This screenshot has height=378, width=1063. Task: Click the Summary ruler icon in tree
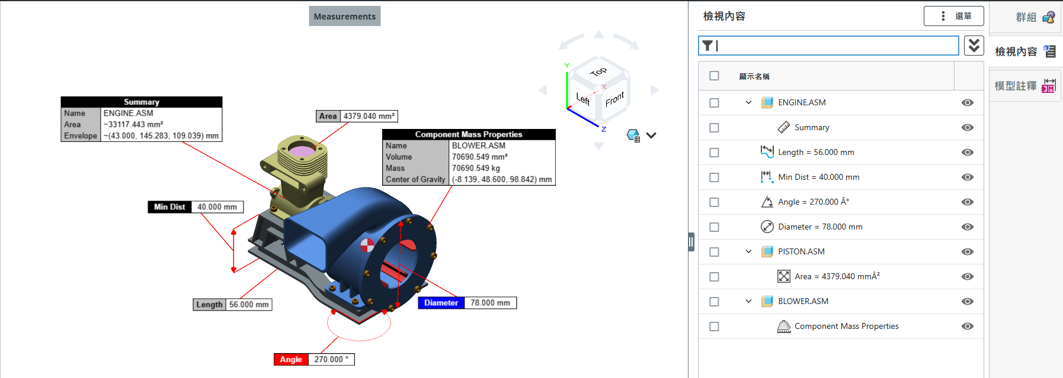coord(784,127)
